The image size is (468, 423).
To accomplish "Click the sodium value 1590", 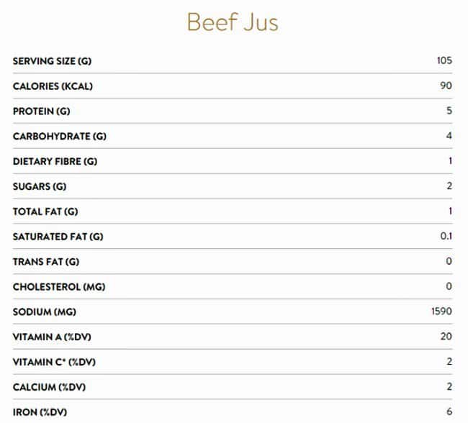I will (x=442, y=311).
